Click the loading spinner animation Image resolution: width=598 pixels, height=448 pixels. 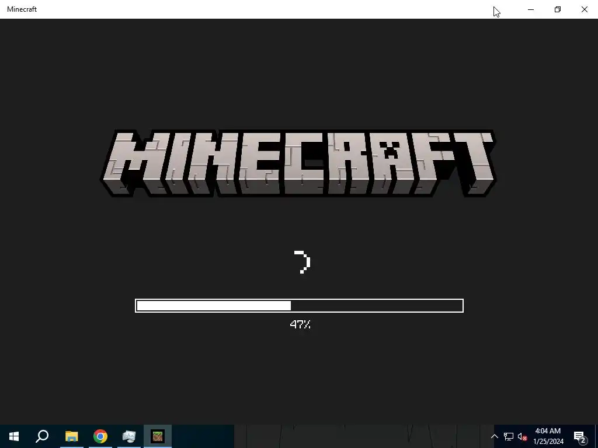[x=302, y=262]
